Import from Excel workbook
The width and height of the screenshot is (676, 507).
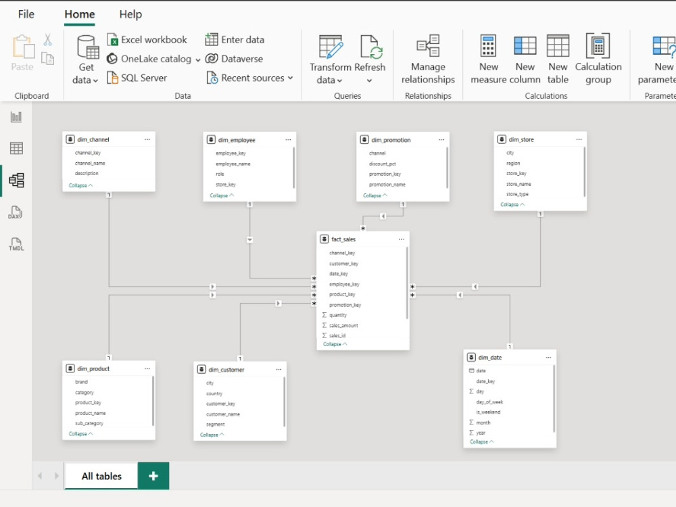click(147, 40)
